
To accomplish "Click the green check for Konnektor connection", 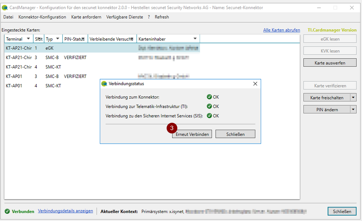I will pos(210,97).
